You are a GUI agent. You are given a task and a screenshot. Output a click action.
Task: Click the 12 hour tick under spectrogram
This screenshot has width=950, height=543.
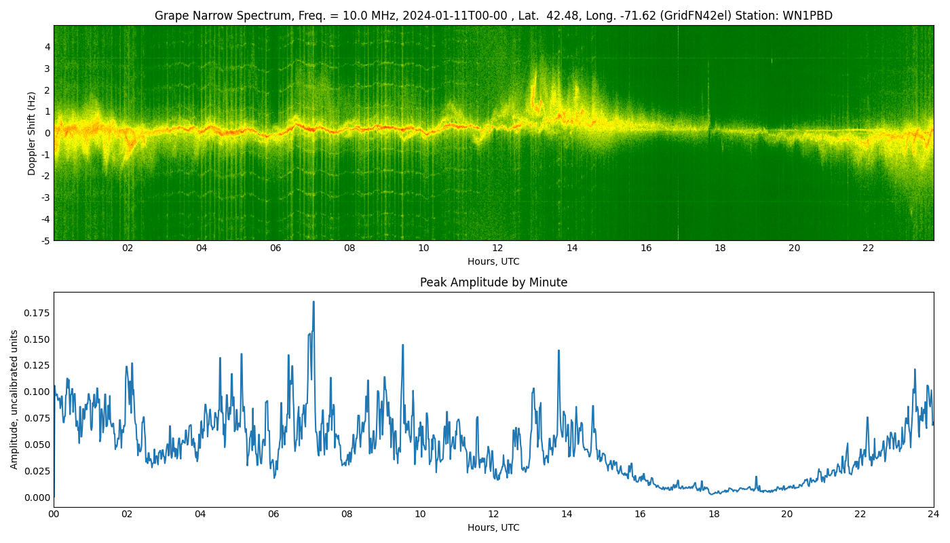coord(497,248)
